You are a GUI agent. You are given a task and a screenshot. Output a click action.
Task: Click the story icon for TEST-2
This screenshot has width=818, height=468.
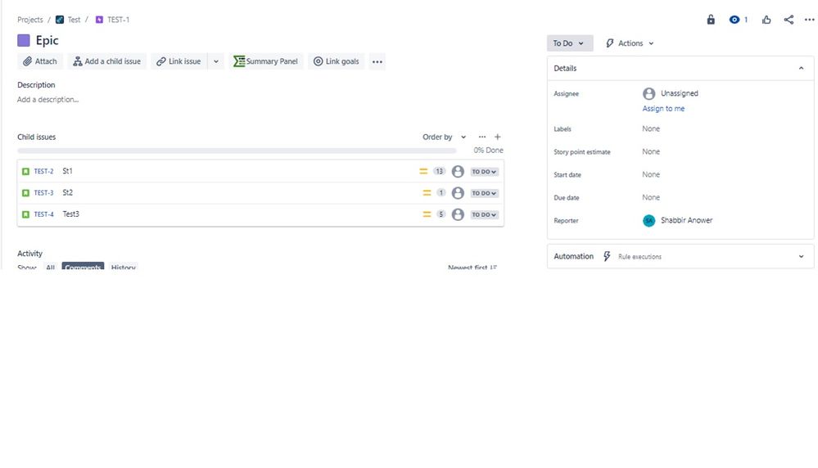pyautogui.click(x=25, y=172)
